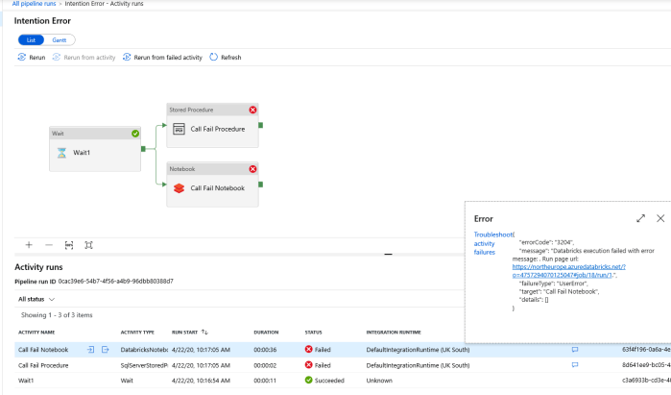Switch to Gantt view
Screen dimensions: 671x395
coord(60,39)
